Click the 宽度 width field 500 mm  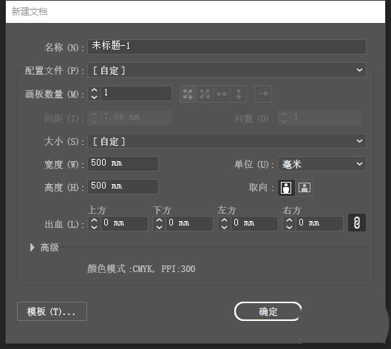click(x=123, y=163)
